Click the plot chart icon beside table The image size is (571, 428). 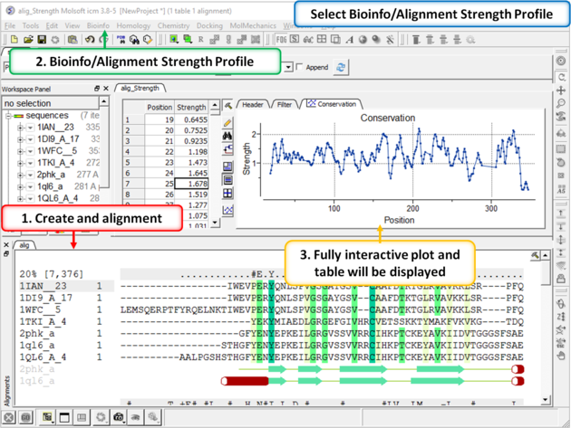(227, 210)
